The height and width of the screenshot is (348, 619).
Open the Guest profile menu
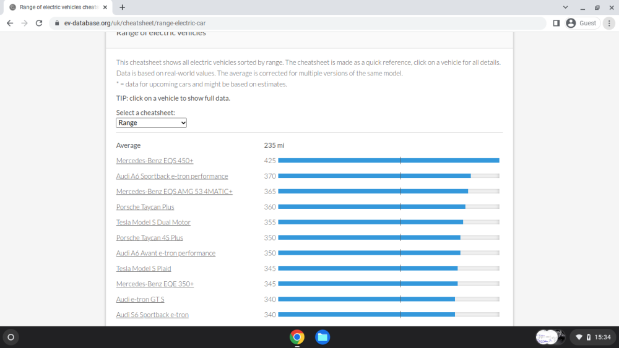(x=582, y=23)
